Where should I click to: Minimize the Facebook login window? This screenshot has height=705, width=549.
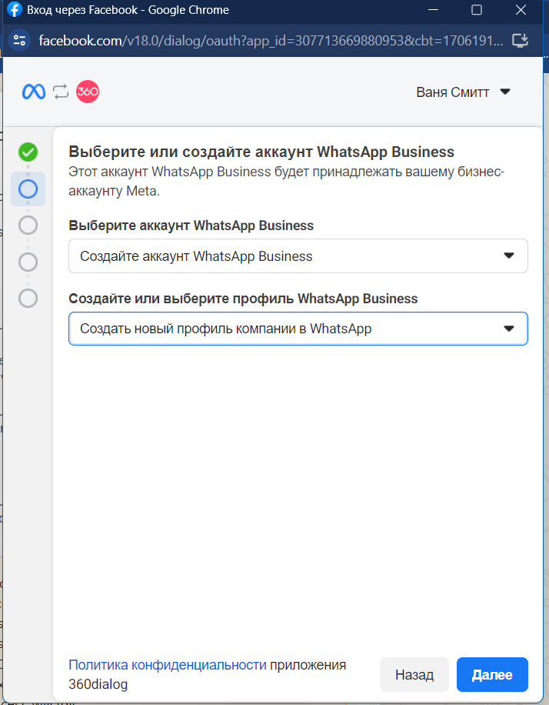(x=433, y=10)
